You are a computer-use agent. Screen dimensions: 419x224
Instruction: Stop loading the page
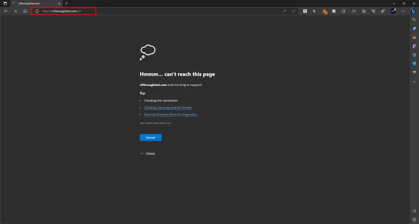pyautogui.click(x=15, y=11)
